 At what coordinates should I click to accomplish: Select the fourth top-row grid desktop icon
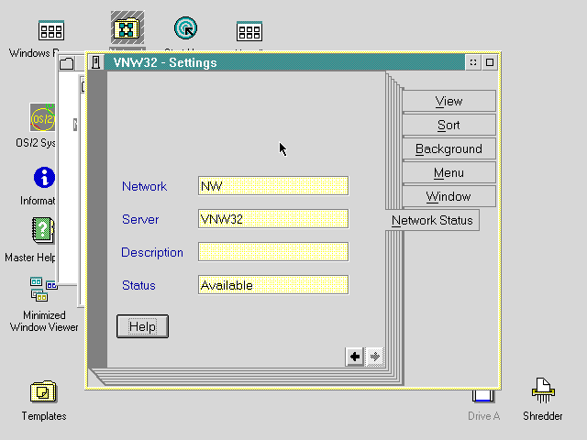[249, 31]
